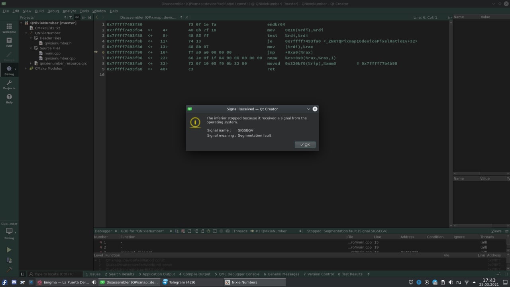This screenshot has height=287, width=510.
Task: Click the Step Into debugger icon
Action: pos(196,231)
